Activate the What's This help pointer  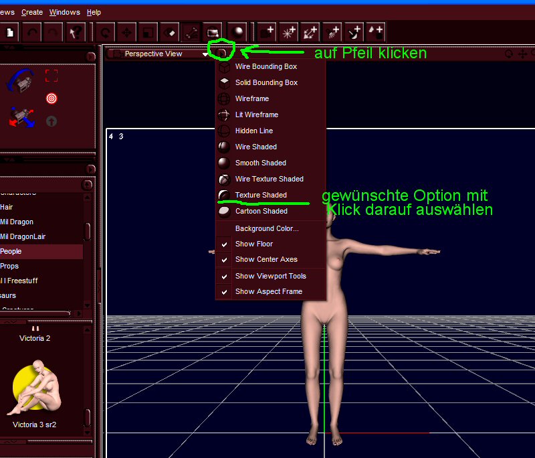[75, 33]
